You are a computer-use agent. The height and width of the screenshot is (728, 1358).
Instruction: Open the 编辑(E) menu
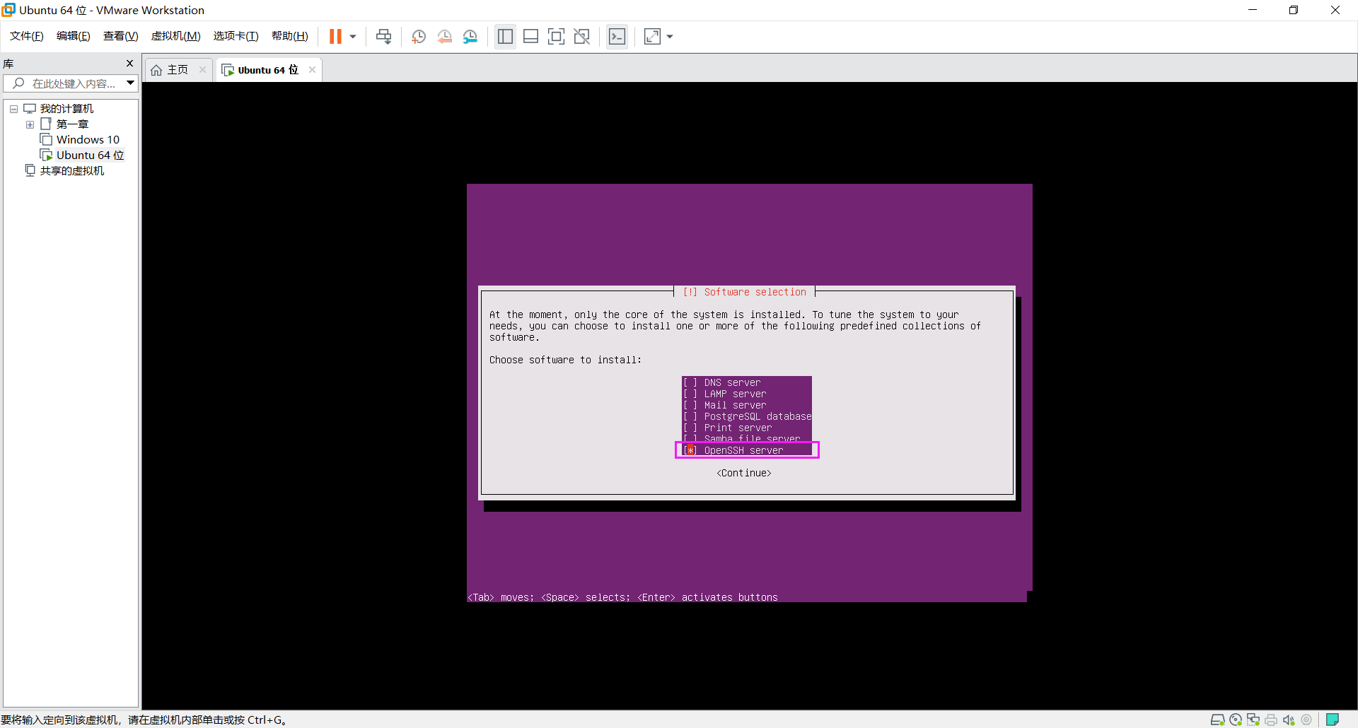pyautogui.click(x=74, y=36)
